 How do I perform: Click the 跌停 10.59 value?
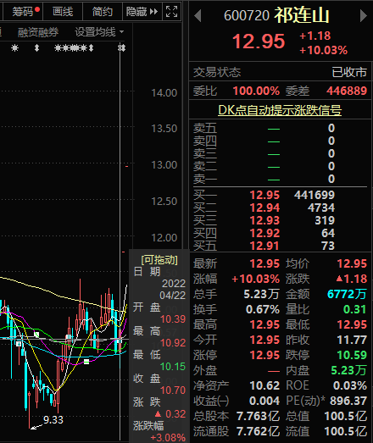click(x=352, y=355)
